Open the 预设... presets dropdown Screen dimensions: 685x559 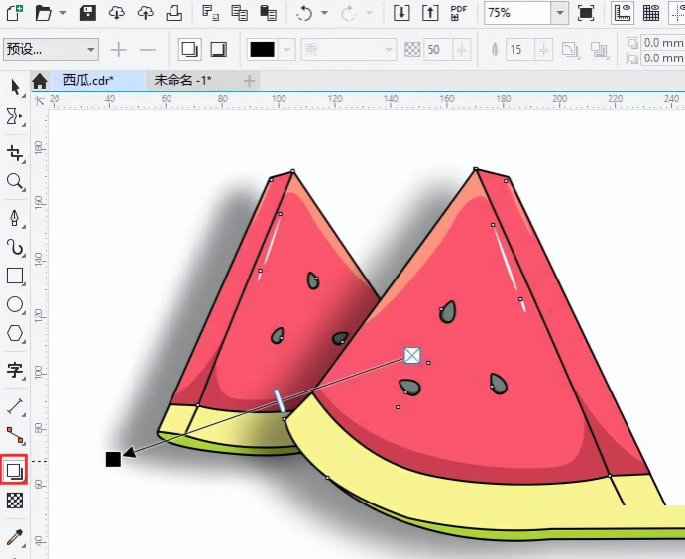click(x=51, y=49)
